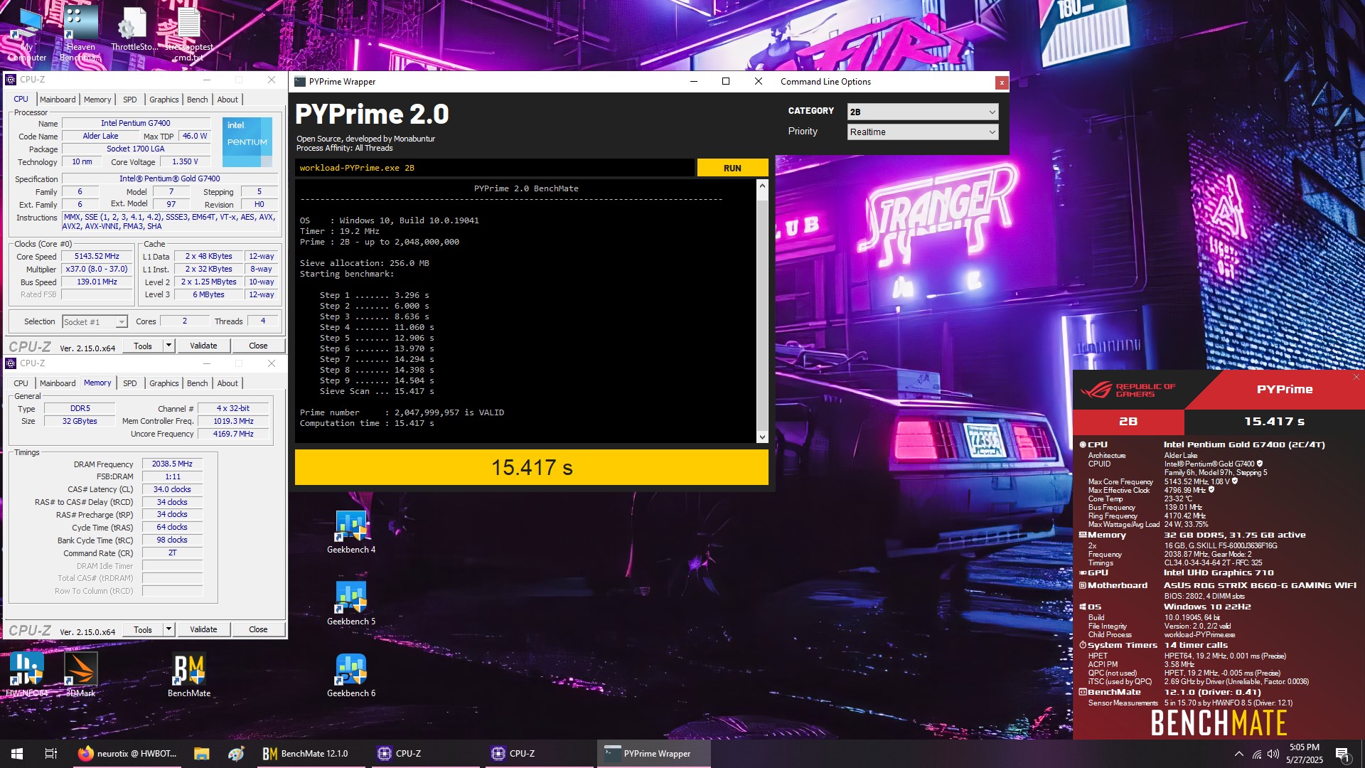Click the PYPrime output scroll-down arrow
Image resolution: width=1365 pixels, height=768 pixels.
[762, 437]
